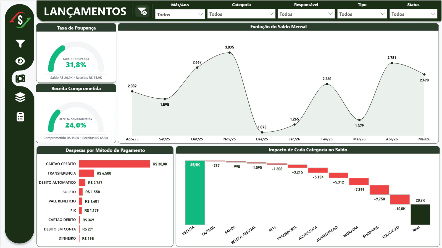This screenshot has height=248, width=442.
Task: Click the Ago/25 data point 2.082
Action: tap(132, 91)
